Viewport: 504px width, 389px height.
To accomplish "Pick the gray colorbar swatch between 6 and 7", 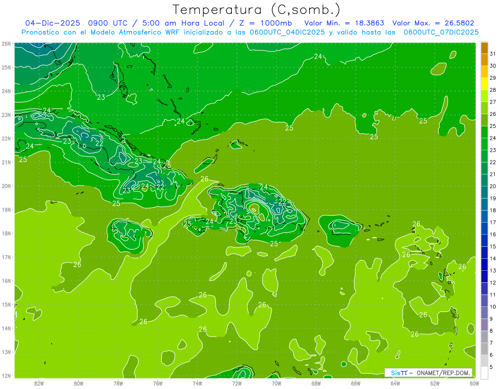I will [484, 349].
